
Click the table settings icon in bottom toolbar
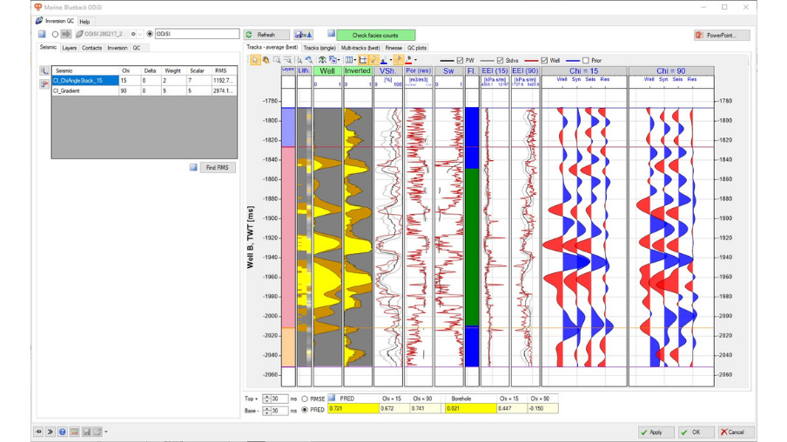click(74, 432)
